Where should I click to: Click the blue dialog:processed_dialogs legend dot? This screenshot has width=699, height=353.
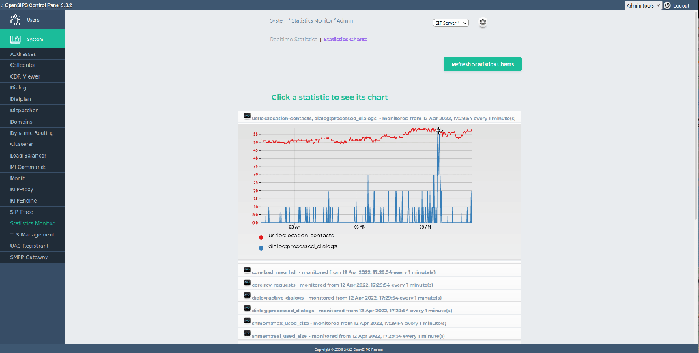[x=261, y=248]
